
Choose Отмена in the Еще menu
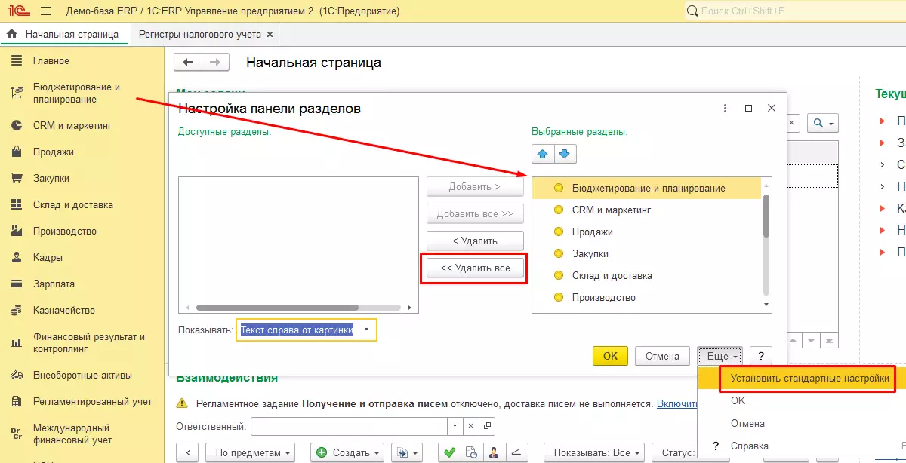(x=747, y=424)
